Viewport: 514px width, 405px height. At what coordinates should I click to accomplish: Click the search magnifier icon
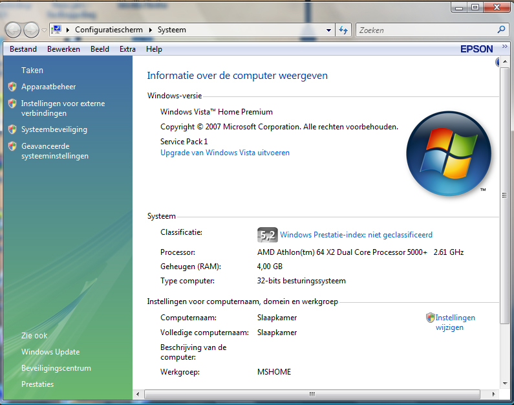tap(501, 30)
